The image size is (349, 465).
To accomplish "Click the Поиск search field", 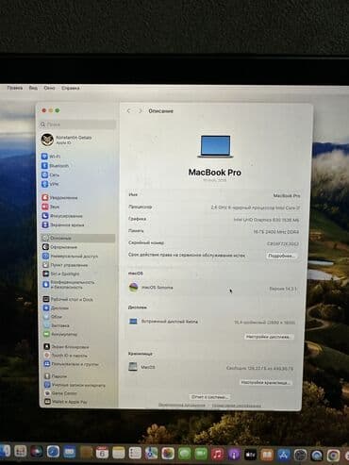I will pyautogui.click(x=77, y=125).
